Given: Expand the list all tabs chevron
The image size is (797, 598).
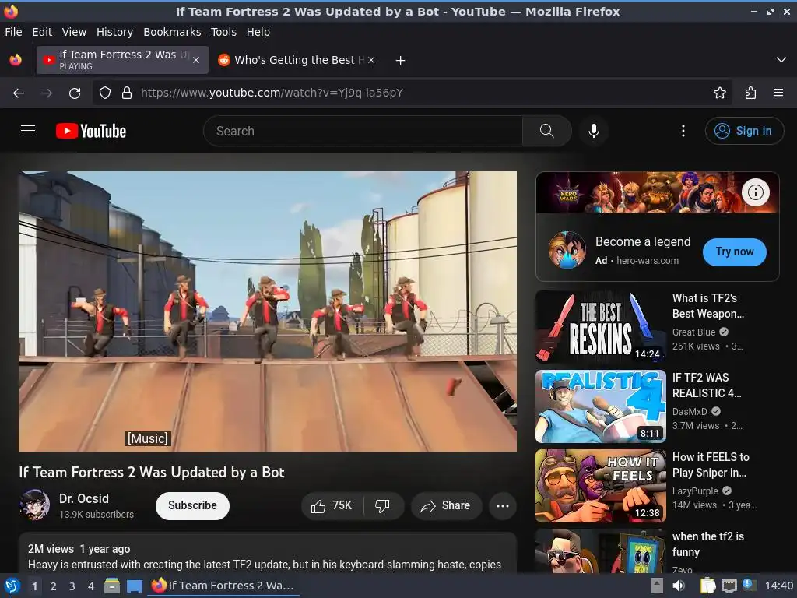Looking at the screenshot, I should tap(781, 60).
